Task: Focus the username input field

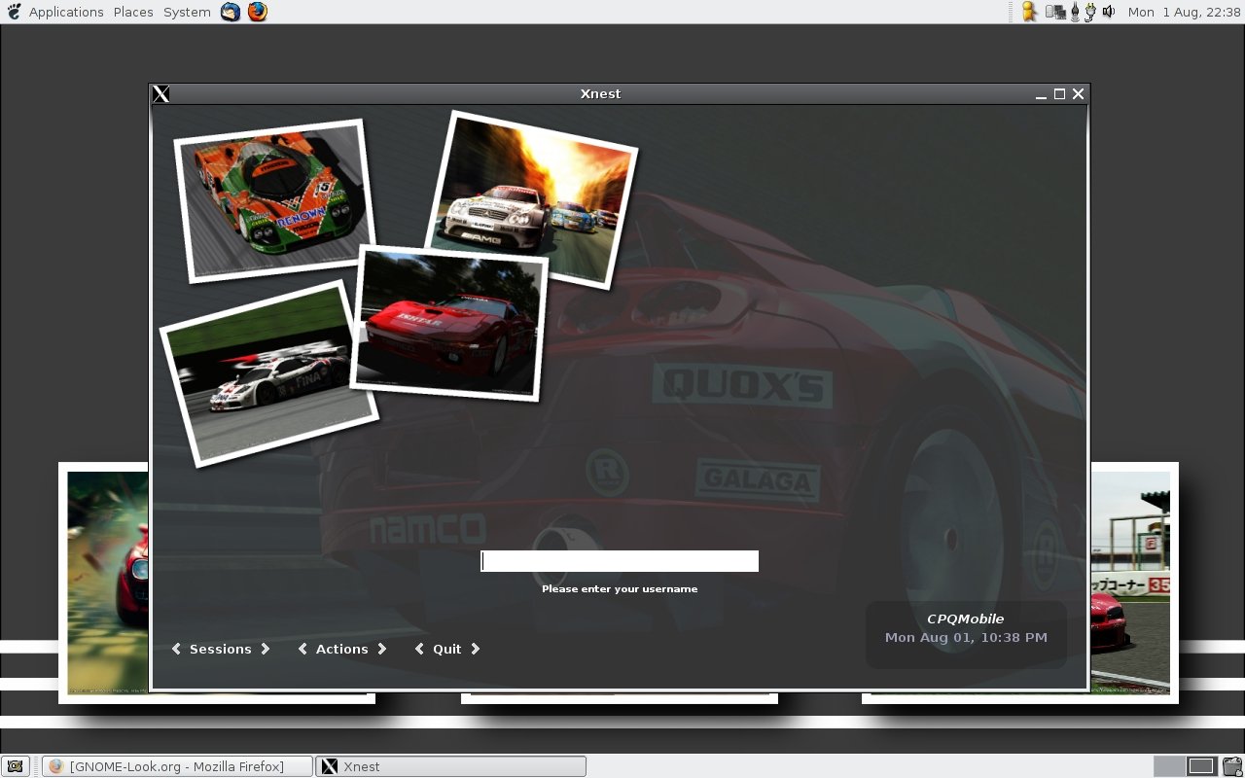Action: 620,561
